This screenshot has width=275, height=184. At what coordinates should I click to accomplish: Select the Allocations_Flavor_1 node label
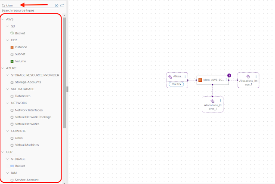213,107
